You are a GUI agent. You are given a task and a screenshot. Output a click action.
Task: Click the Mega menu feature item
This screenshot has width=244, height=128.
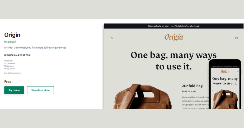(x=9, y=66)
